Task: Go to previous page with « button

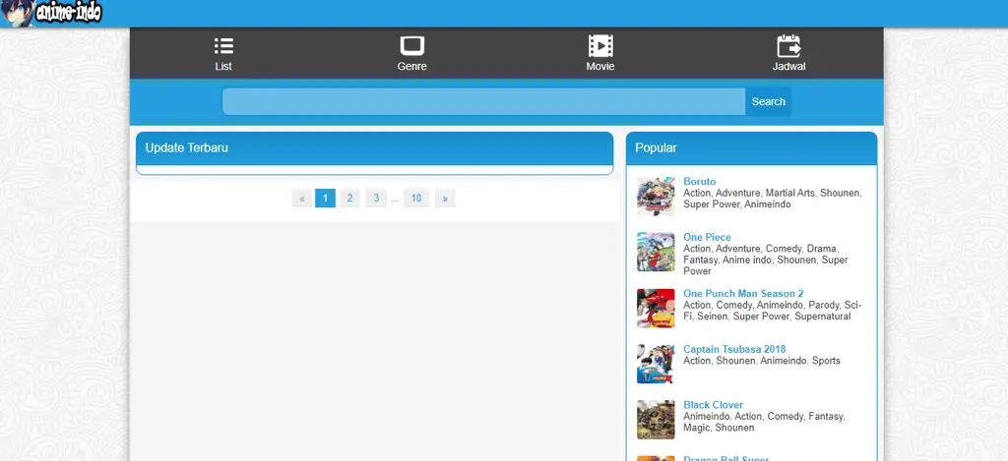Action: pos(301,198)
